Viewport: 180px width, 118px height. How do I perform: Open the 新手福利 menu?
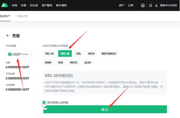(61, 6)
